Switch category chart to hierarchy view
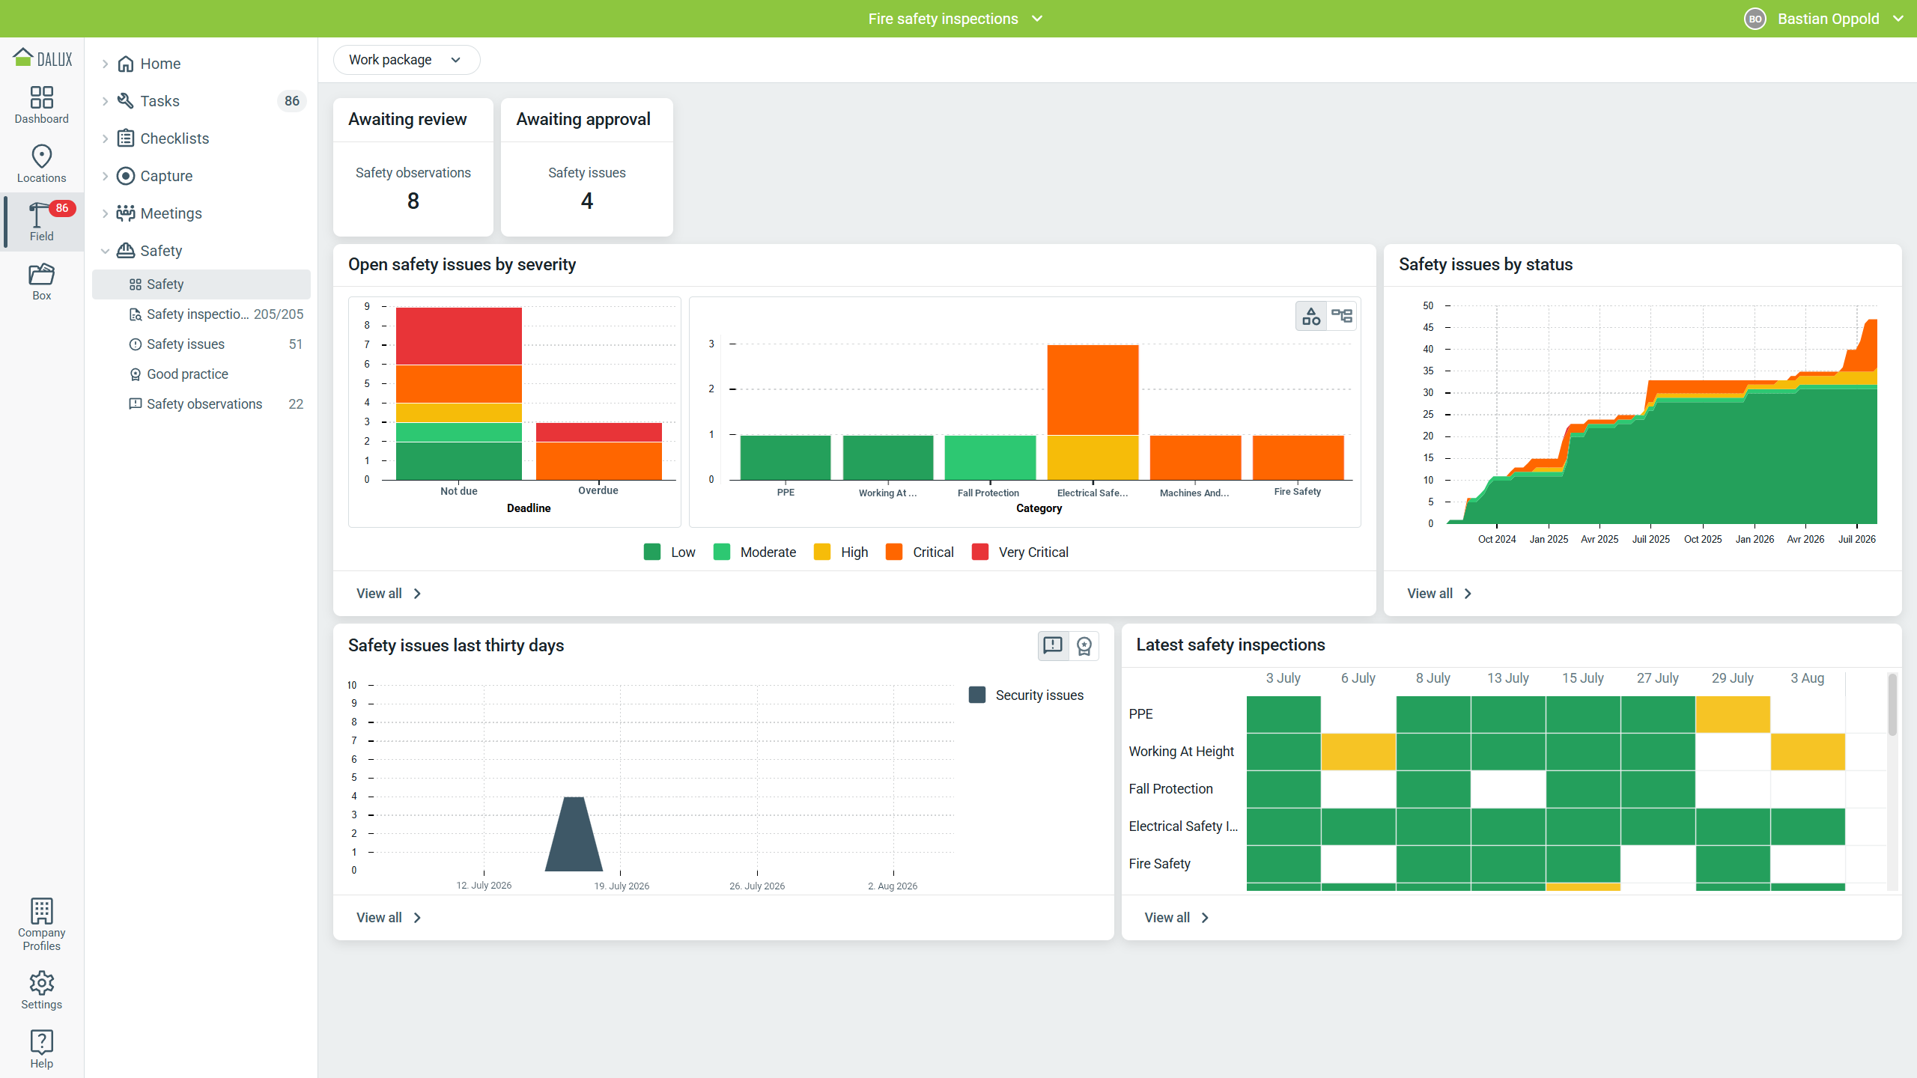Viewport: 1917px width, 1078px height. (1342, 316)
